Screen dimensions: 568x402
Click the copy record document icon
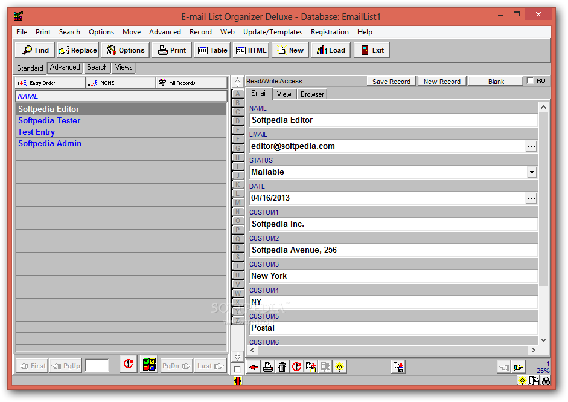pos(311,367)
